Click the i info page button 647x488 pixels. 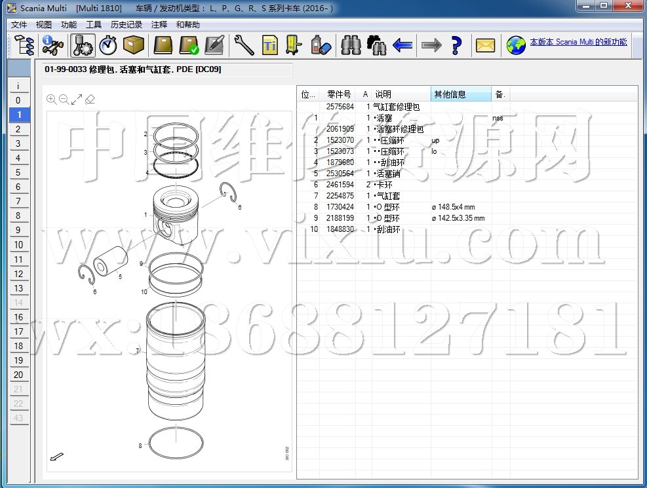[18, 86]
